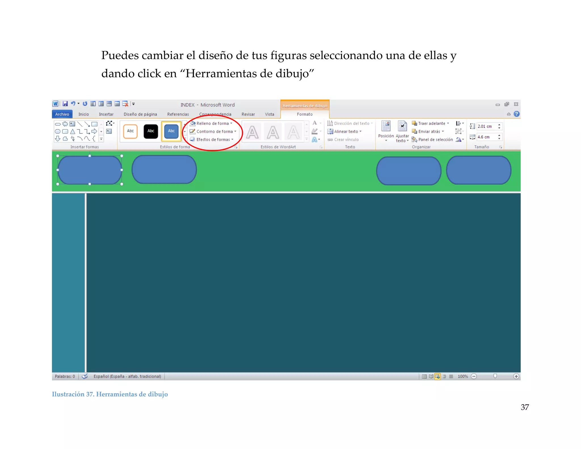Select the triangle shape in the shapes gallery
The width and height of the screenshot is (581, 449).
(x=73, y=131)
